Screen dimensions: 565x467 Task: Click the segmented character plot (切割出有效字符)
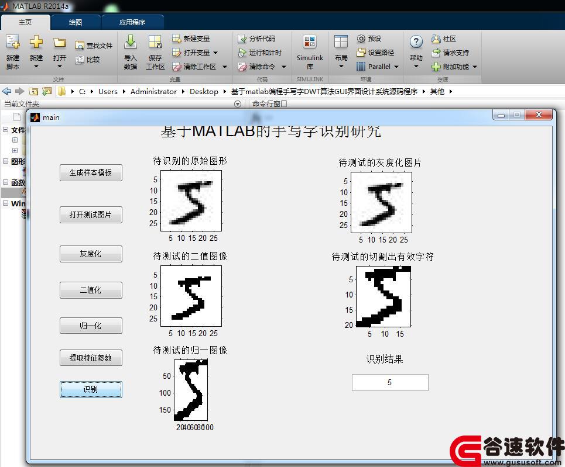pyautogui.click(x=383, y=297)
